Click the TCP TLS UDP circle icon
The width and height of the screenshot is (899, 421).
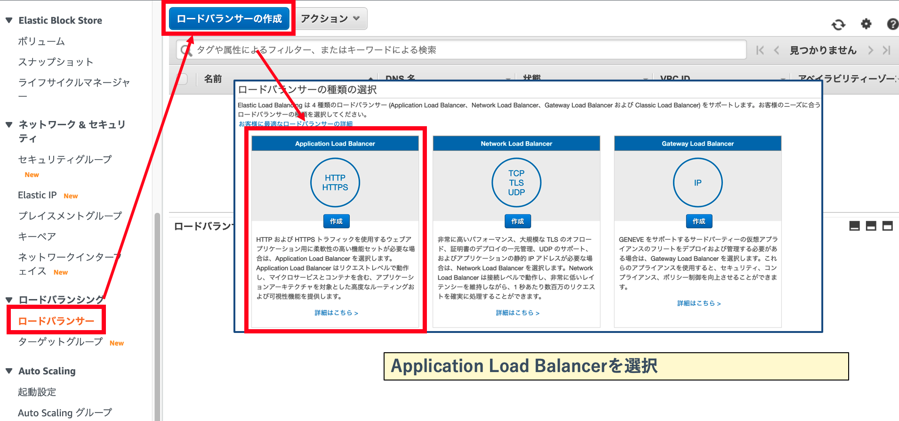tap(516, 183)
